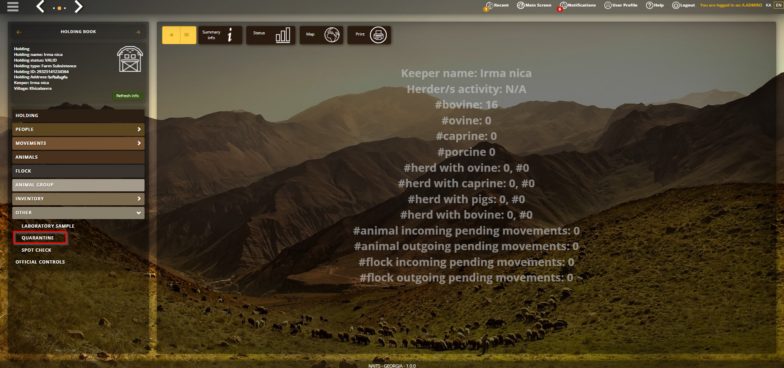Go to previous screen with left chevron

40,7
